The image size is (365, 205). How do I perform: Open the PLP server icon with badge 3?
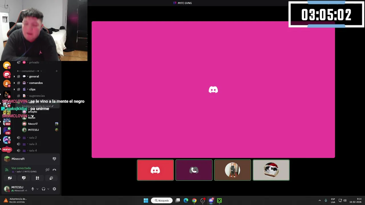pyautogui.click(x=7, y=95)
